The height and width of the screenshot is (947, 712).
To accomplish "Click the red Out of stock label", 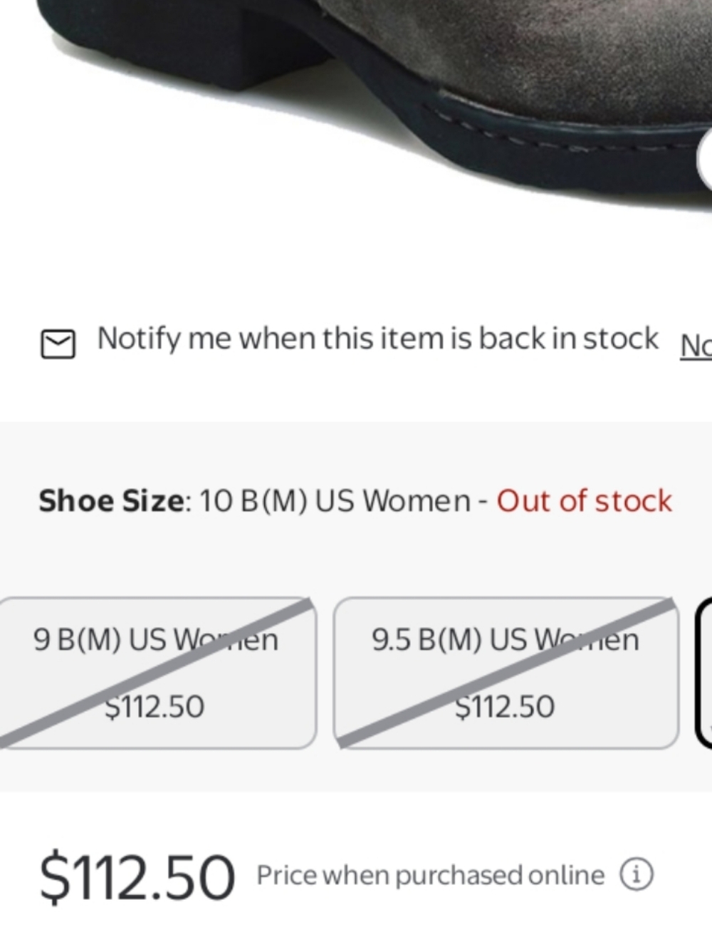I will [x=584, y=501].
